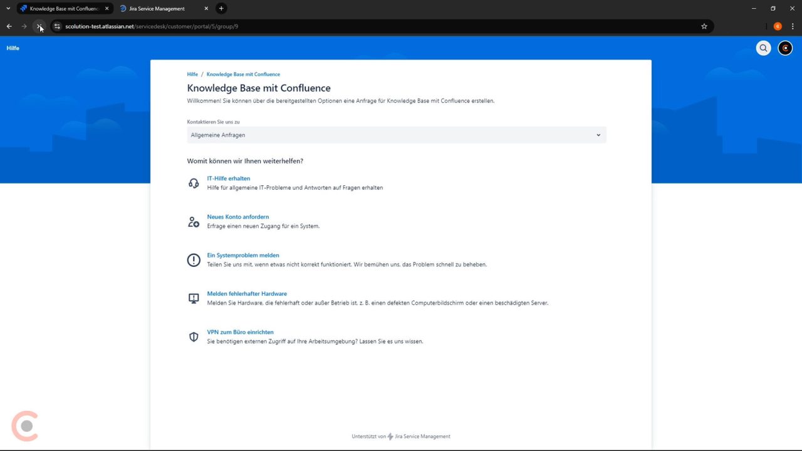This screenshot has height=451, width=802.
Task: Open the site information icon in address bar
Action: tap(57, 26)
